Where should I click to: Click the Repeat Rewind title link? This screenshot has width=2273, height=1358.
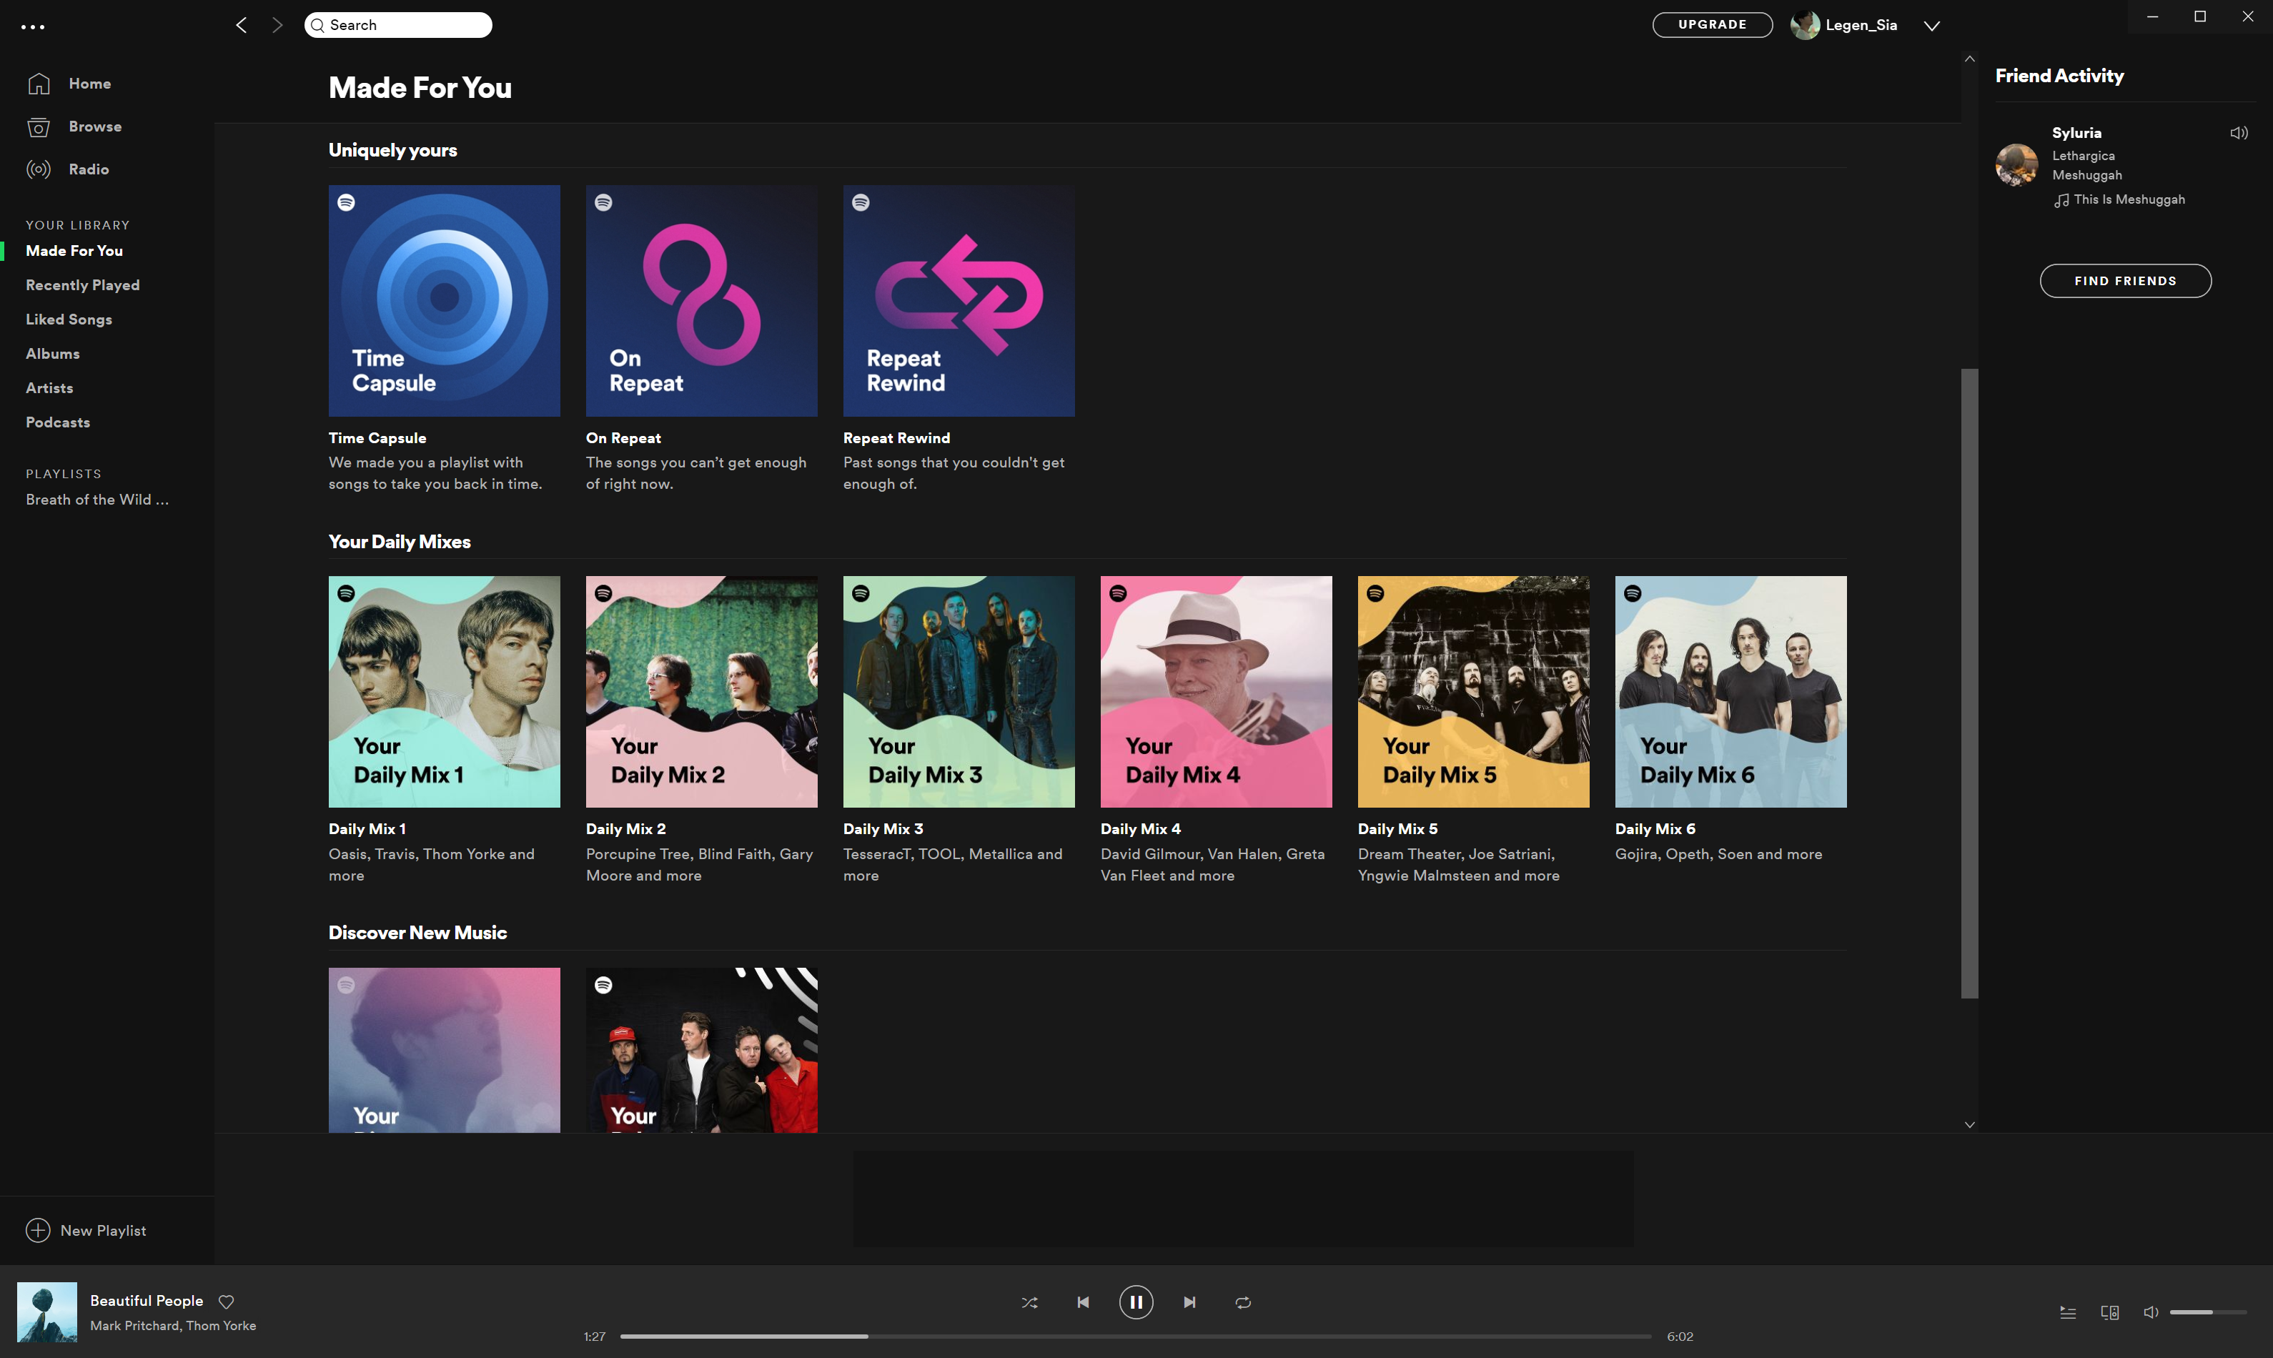(897, 438)
